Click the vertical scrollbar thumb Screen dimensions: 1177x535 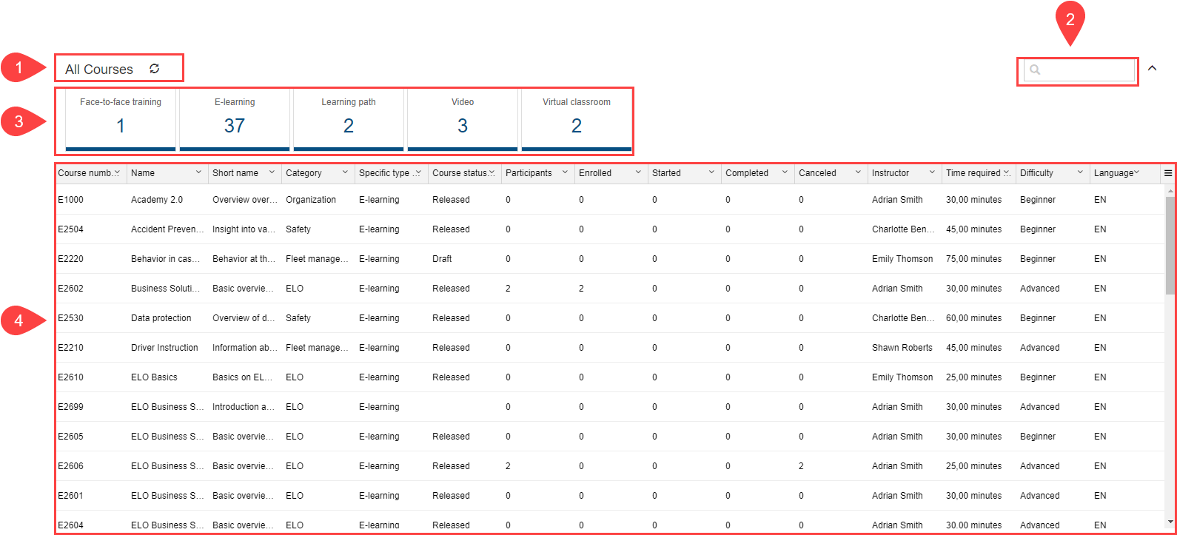[1170, 246]
